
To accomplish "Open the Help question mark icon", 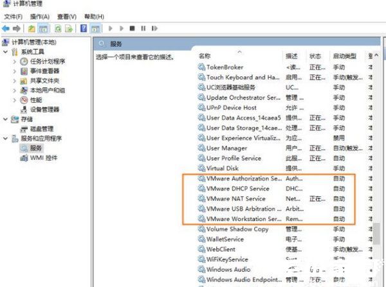I will click(84, 28).
